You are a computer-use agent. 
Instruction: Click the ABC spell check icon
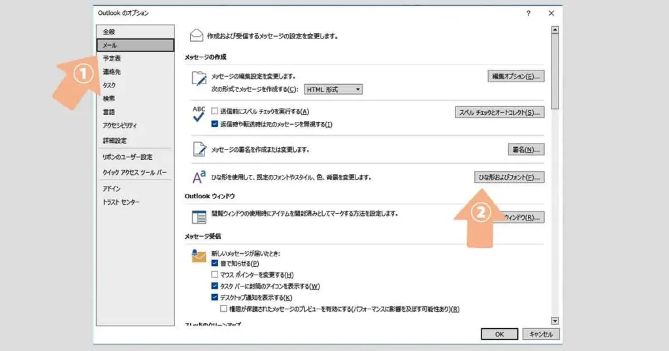[x=199, y=114]
